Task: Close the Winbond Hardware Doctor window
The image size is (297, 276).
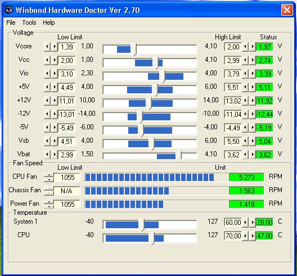Action: click(287, 10)
